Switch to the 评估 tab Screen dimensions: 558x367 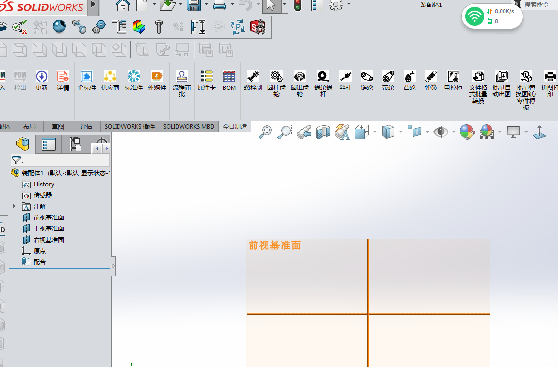pyautogui.click(x=85, y=126)
